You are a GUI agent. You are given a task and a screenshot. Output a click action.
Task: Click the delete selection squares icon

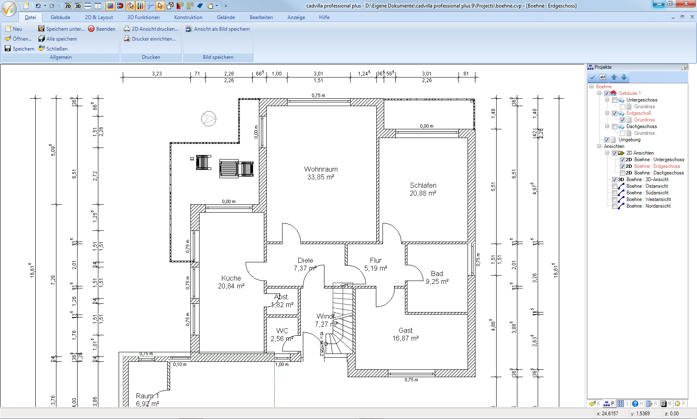[x=170, y=6]
